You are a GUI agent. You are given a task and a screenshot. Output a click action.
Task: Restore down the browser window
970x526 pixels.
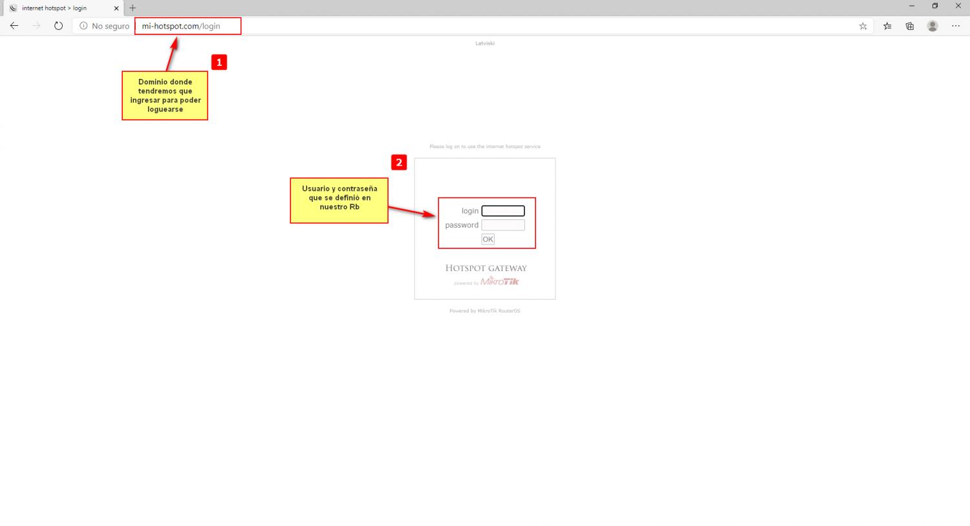click(x=935, y=6)
